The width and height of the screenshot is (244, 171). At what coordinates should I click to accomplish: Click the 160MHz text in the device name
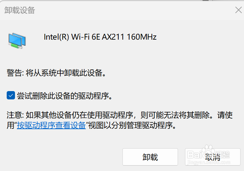(142, 37)
